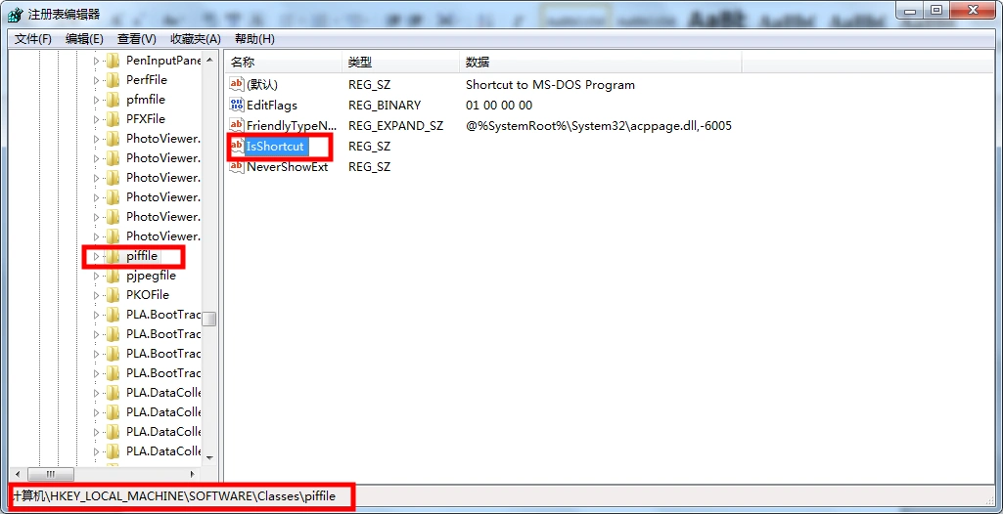The height and width of the screenshot is (514, 1003).
Task: Select the piffile folder icon
Action: (x=114, y=256)
